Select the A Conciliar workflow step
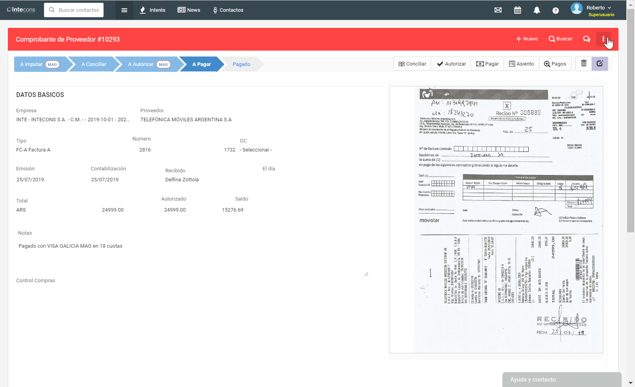This screenshot has height=387, width=635. [x=94, y=64]
